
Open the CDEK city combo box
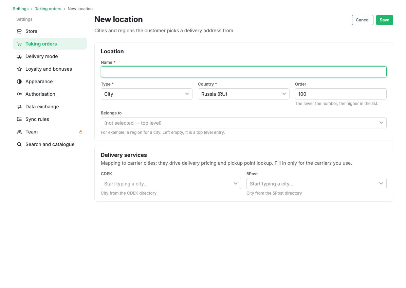click(x=171, y=184)
